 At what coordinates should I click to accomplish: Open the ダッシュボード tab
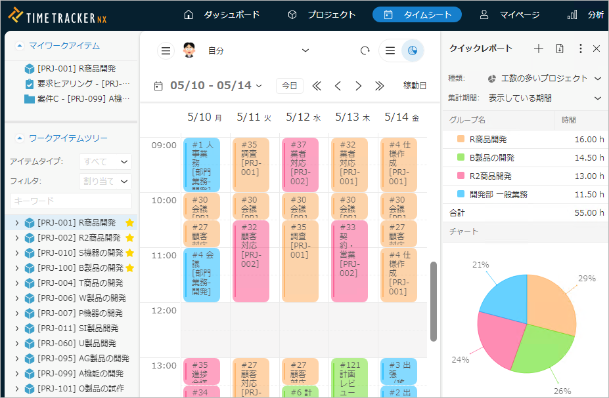(x=222, y=14)
